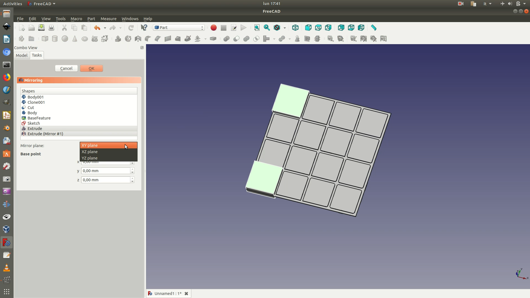This screenshot has height=298, width=530.
Task: Select Clone001 in the Shapes list
Action: click(36, 102)
